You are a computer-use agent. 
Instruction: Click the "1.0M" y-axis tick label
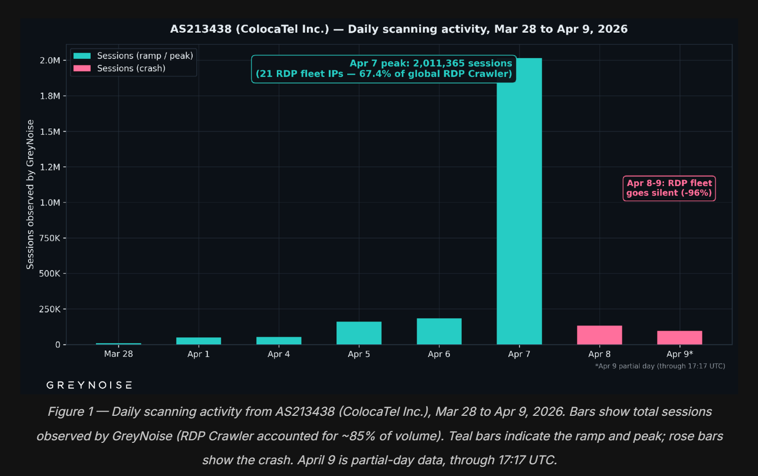(x=50, y=203)
